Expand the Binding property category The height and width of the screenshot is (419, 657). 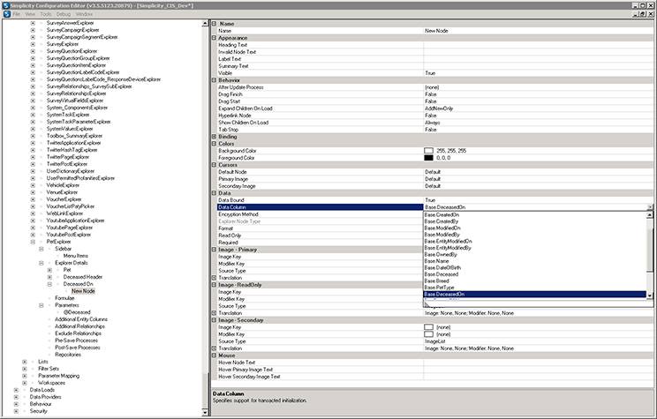click(x=214, y=137)
